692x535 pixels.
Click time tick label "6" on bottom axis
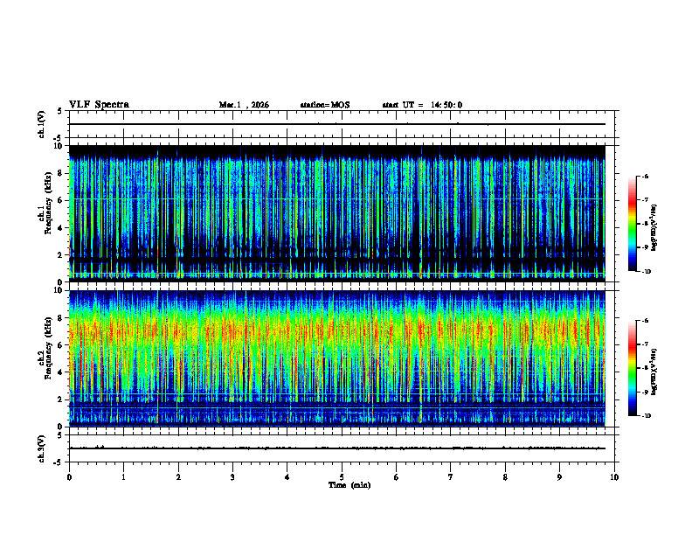tap(397, 477)
